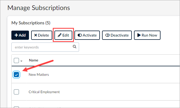The height and width of the screenshot is (108, 180).
Task: Click the My Subscriptions (5) heading
Action: [x=31, y=23]
